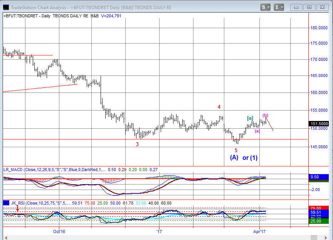The width and height of the screenshot is (333, 240).
Task: Click the blue 0.50 MACD value box
Action: [319, 177]
